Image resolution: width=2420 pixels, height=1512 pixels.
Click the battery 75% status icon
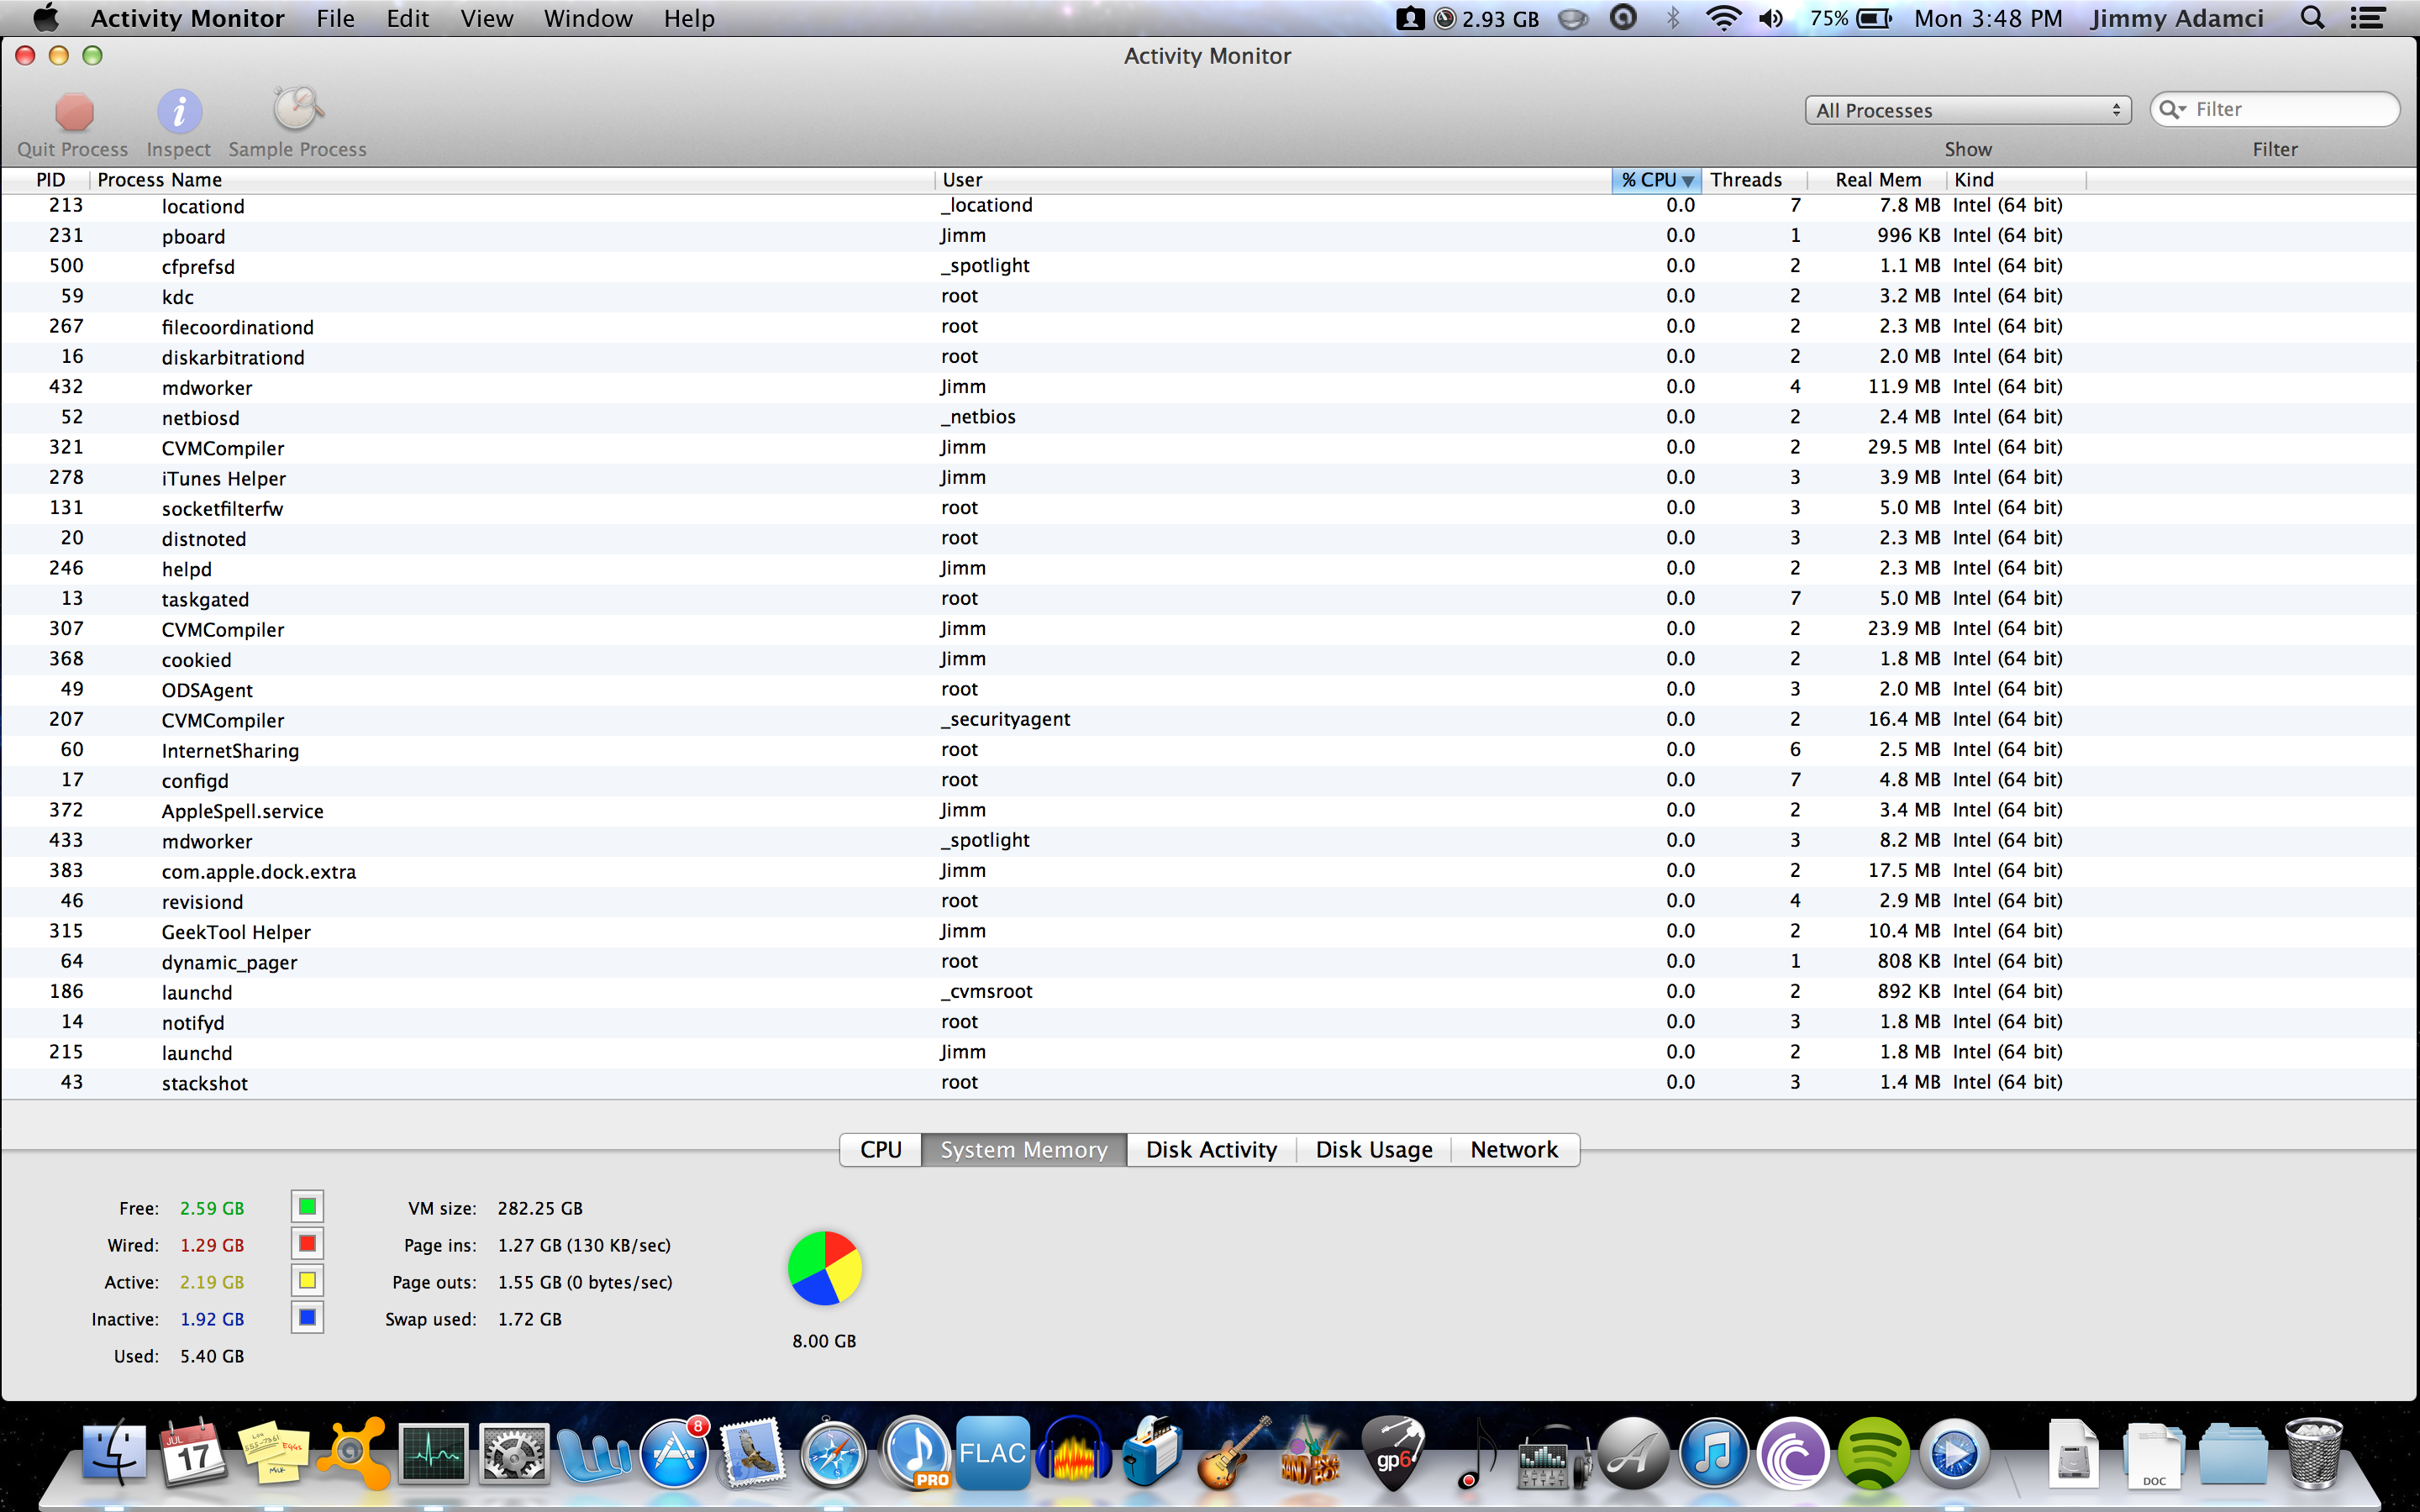(1851, 18)
